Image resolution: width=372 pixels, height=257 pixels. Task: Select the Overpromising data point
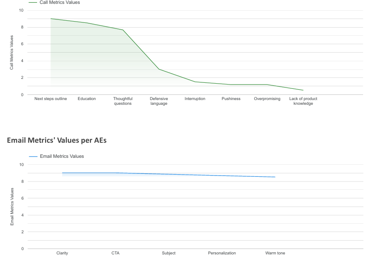coord(267,84)
